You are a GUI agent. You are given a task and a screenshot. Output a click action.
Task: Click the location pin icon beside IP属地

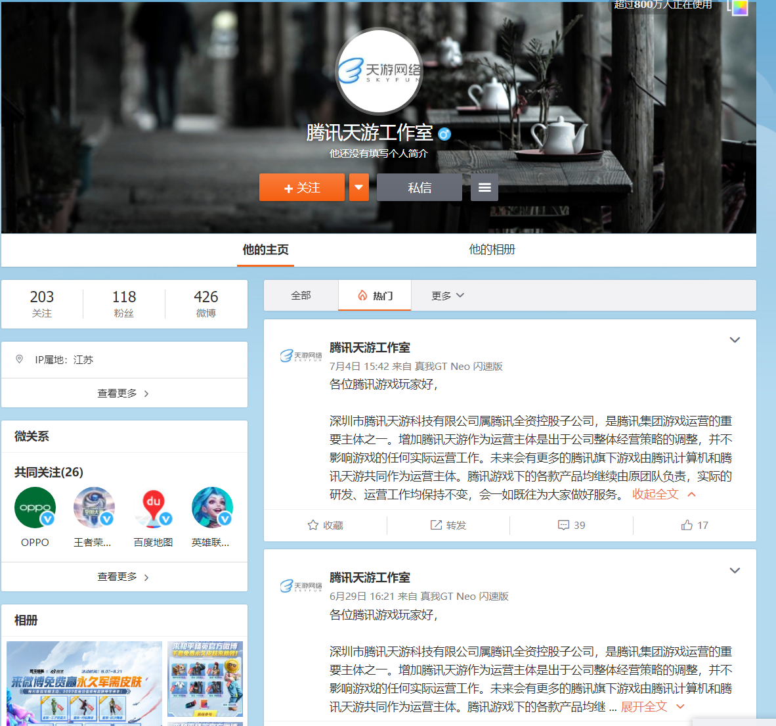tap(19, 359)
